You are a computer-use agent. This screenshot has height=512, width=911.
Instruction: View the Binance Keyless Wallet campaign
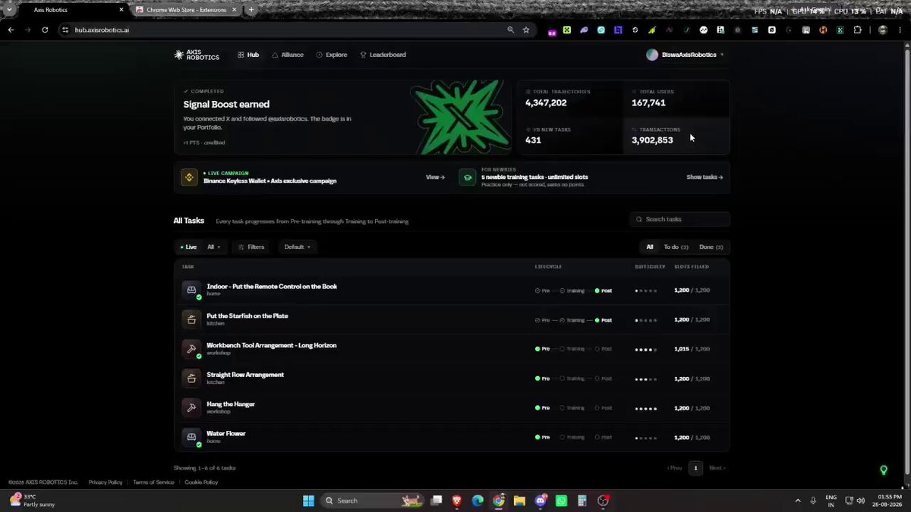pos(435,177)
